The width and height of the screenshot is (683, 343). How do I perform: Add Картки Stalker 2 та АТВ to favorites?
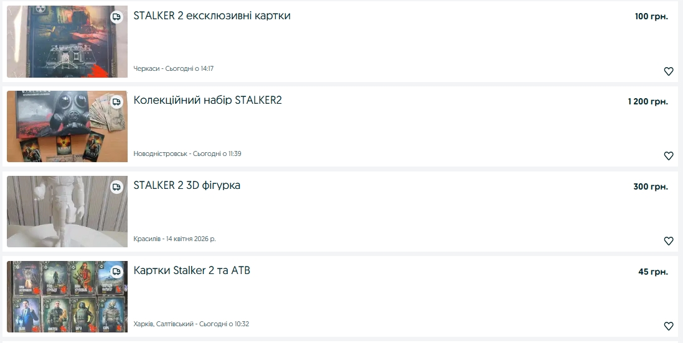click(x=668, y=326)
